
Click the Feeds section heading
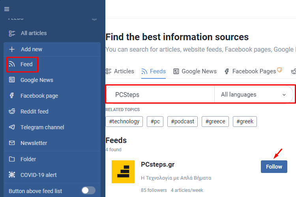coord(116,140)
